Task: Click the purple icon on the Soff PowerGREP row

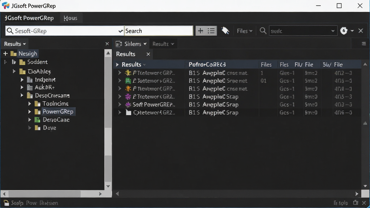Action: 128,104
